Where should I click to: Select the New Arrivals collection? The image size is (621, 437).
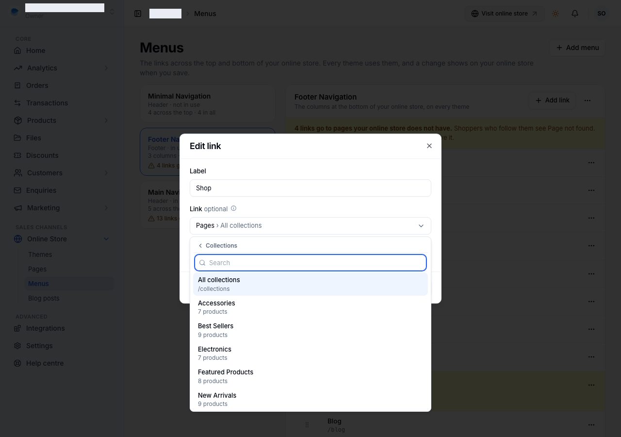tap(310, 399)
